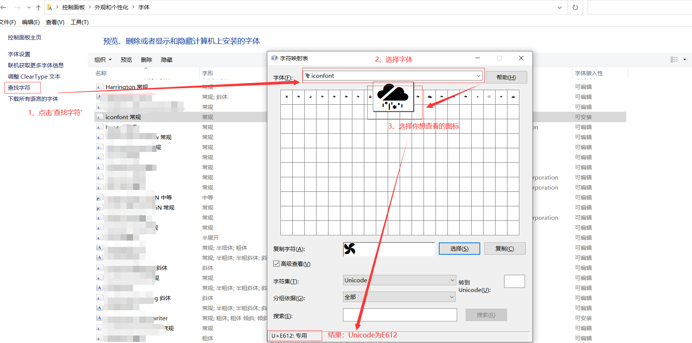The image size is (692, 343).
Task: Toggle the 高级查看(V) checkbox
Action: tap(276, 264)
